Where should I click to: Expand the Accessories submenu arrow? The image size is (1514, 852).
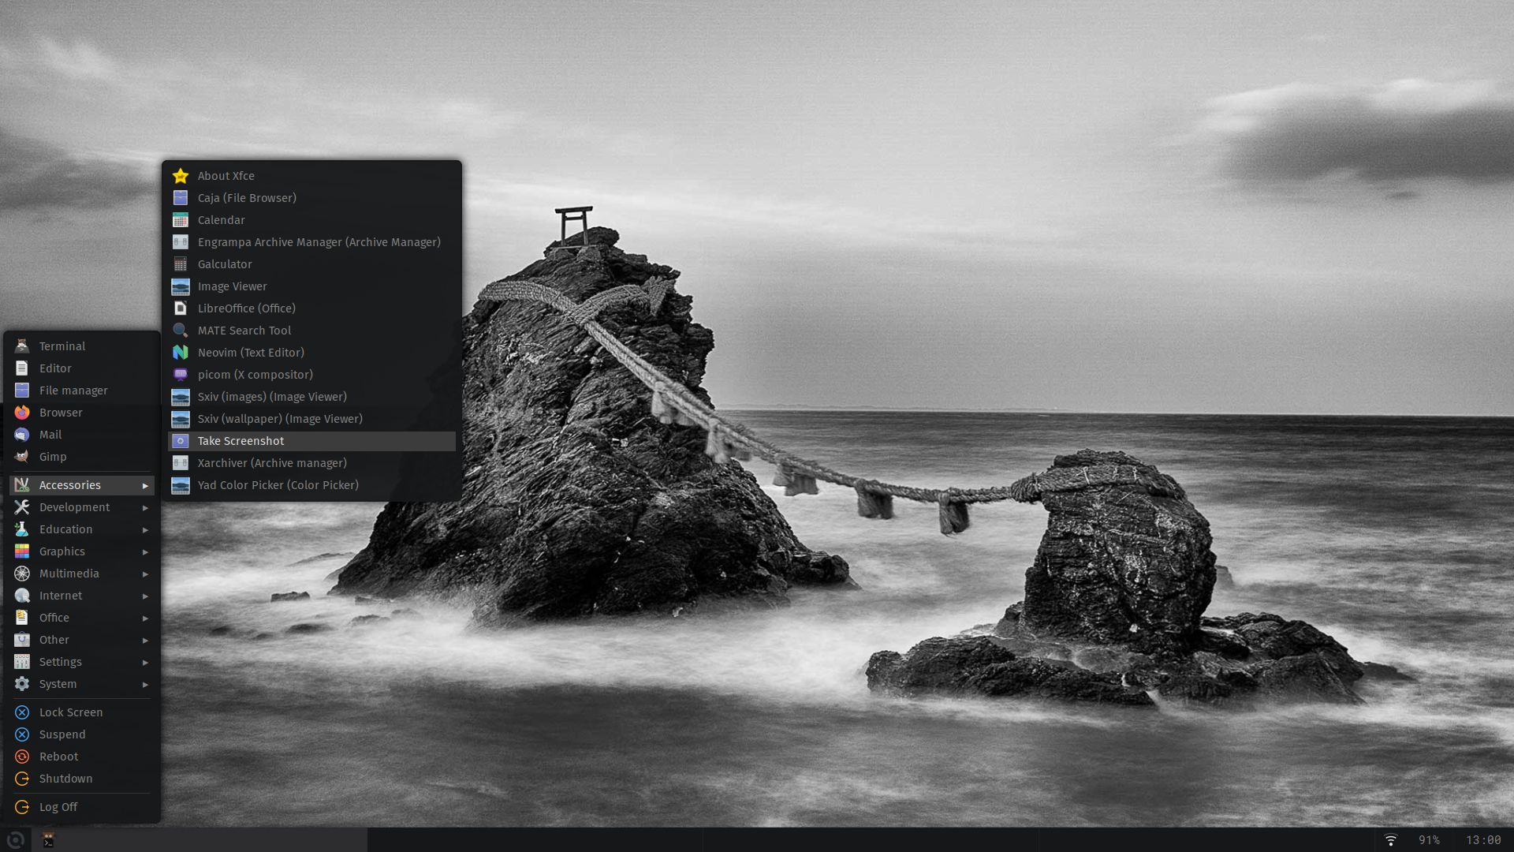coord(145,485)
